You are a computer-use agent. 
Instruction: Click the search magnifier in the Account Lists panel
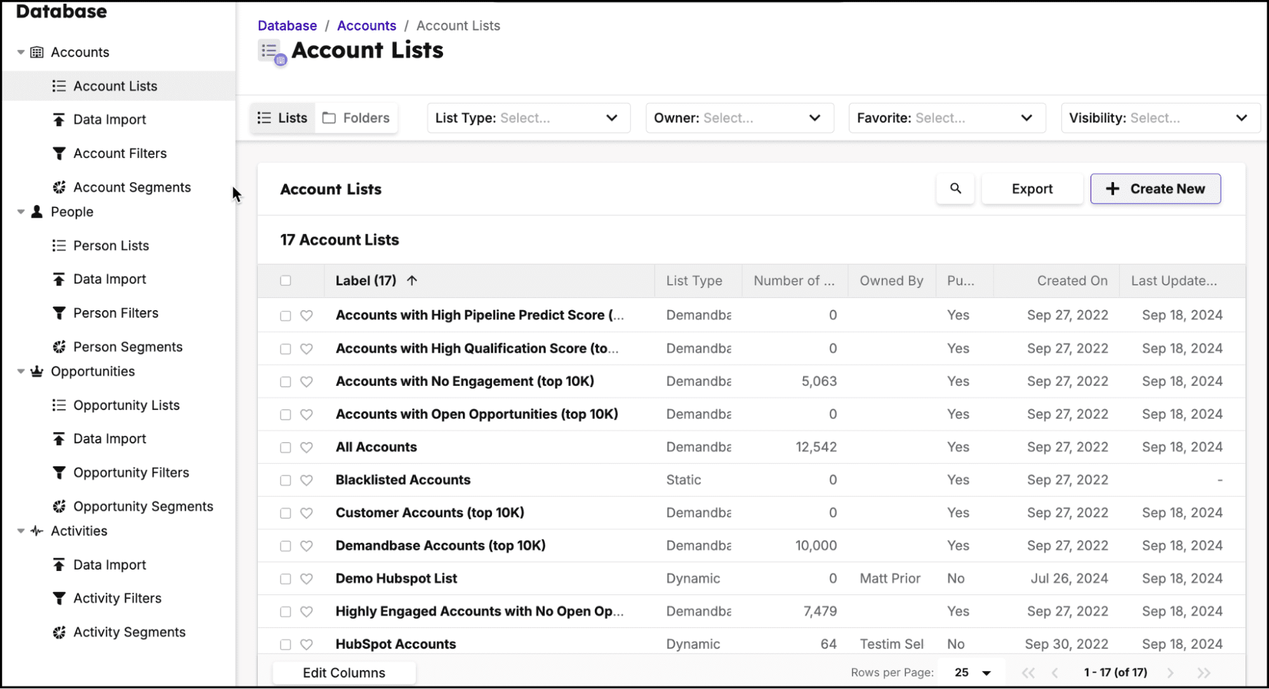[955, 188]
